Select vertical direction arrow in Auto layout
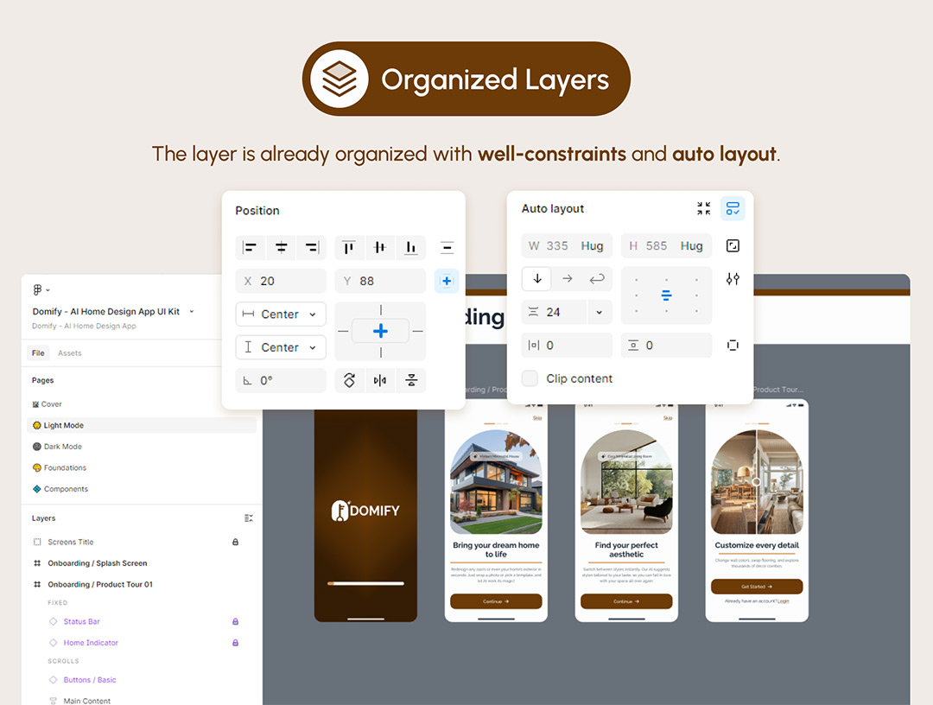Image resolution: width=933 pixels, height=705 pixels. point(536,279)
